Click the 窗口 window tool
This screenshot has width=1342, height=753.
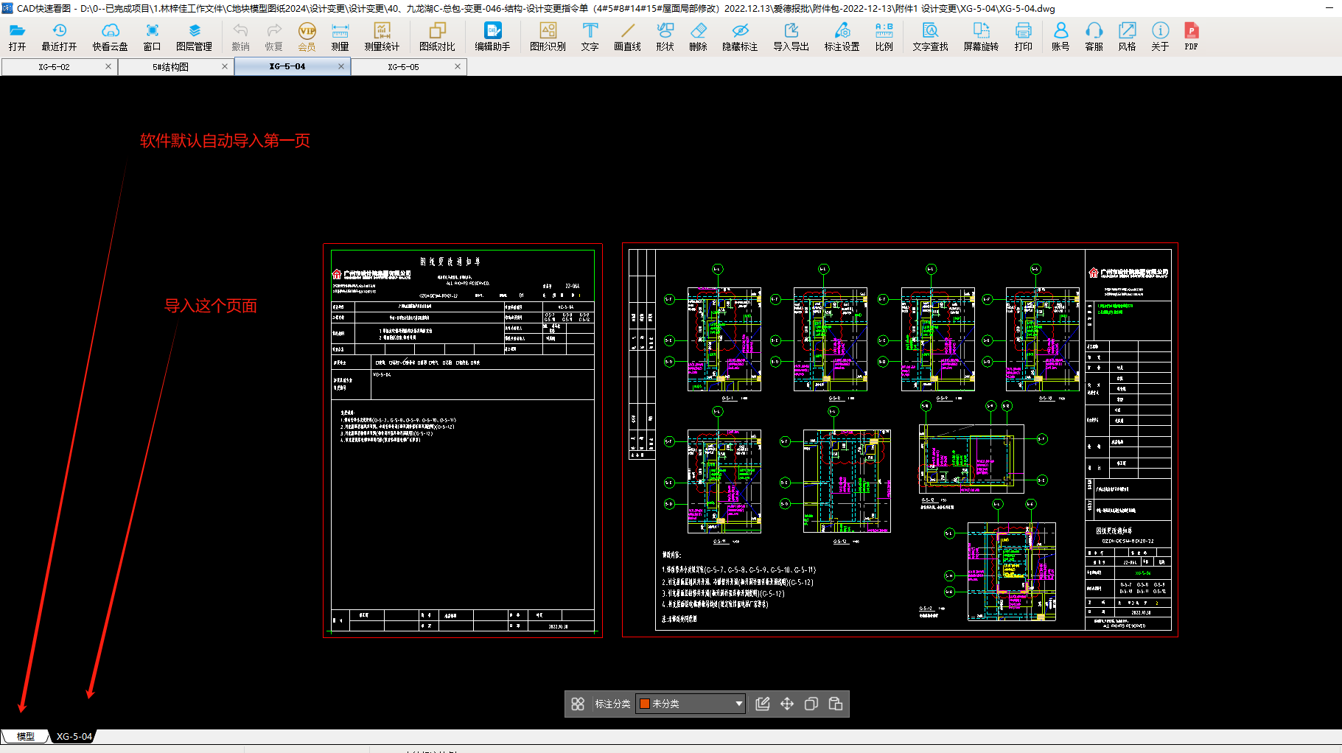pyautogui.click(x=152, y=36)
